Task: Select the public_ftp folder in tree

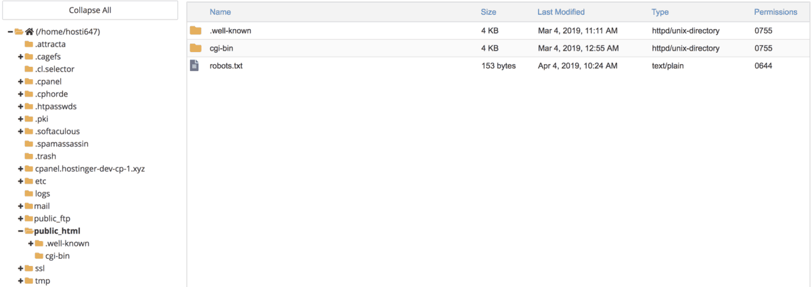Action: (52, 218)
